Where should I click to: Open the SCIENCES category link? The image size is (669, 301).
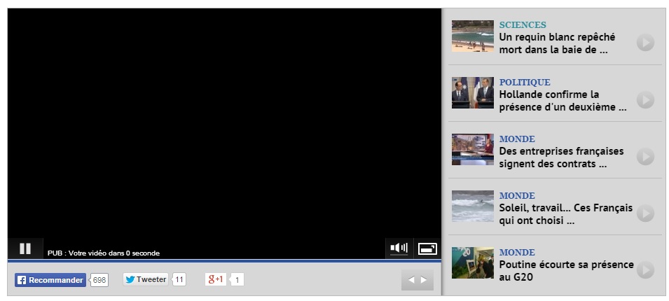(523, 25)
